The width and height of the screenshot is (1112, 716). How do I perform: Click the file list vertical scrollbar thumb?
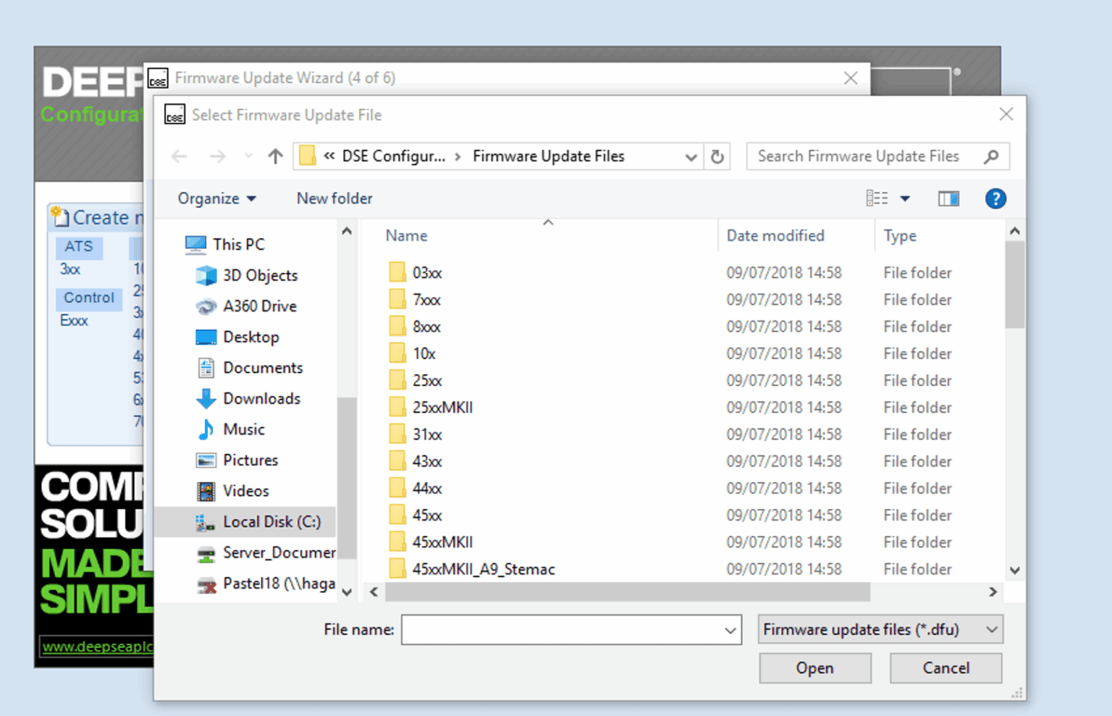pos(1015,285)
